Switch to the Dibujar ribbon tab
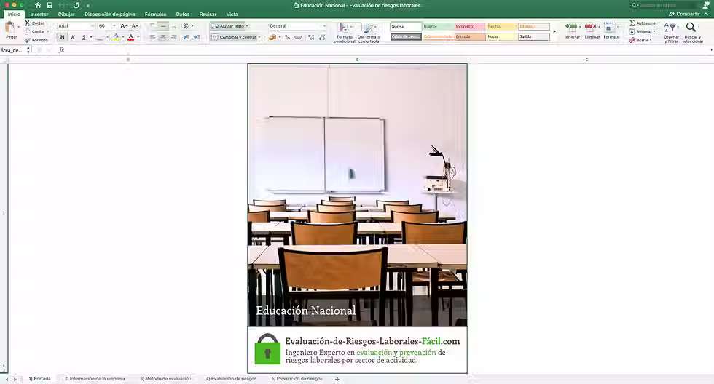This screenshot has width=714, height=384. pos(66,14)
